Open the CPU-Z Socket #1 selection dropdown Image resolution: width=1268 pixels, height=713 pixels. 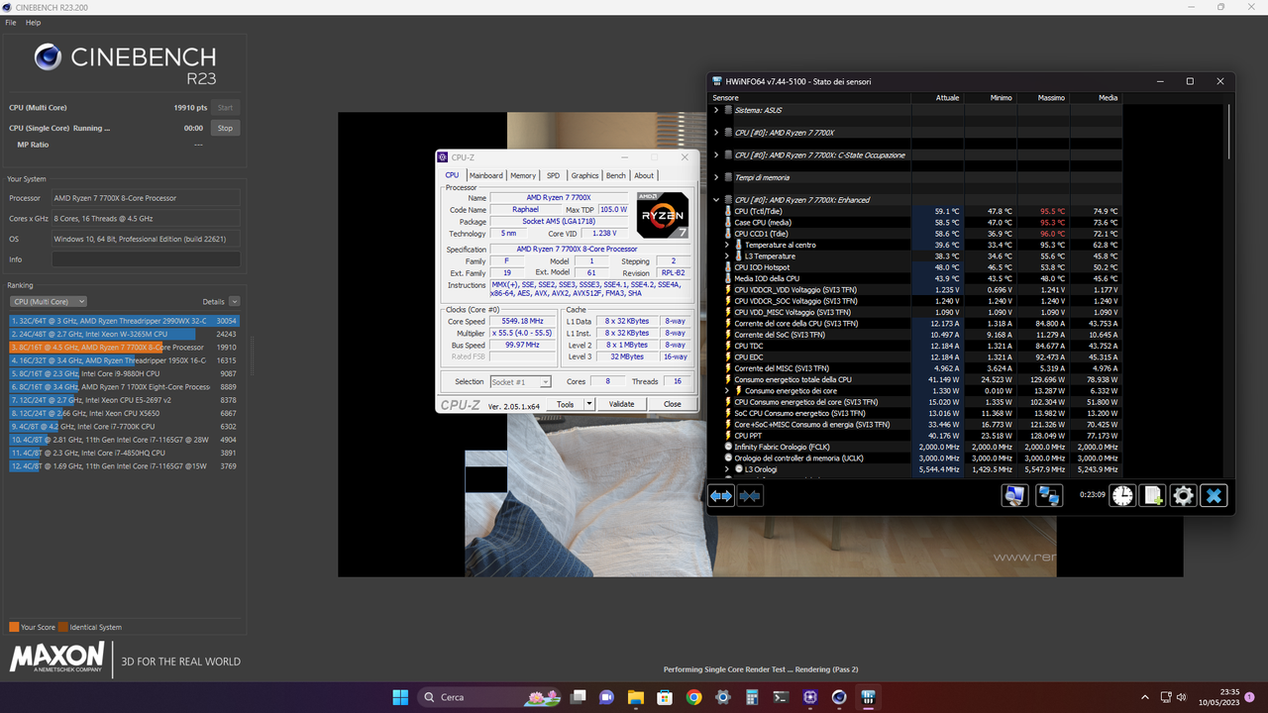[x=520, y=381]
